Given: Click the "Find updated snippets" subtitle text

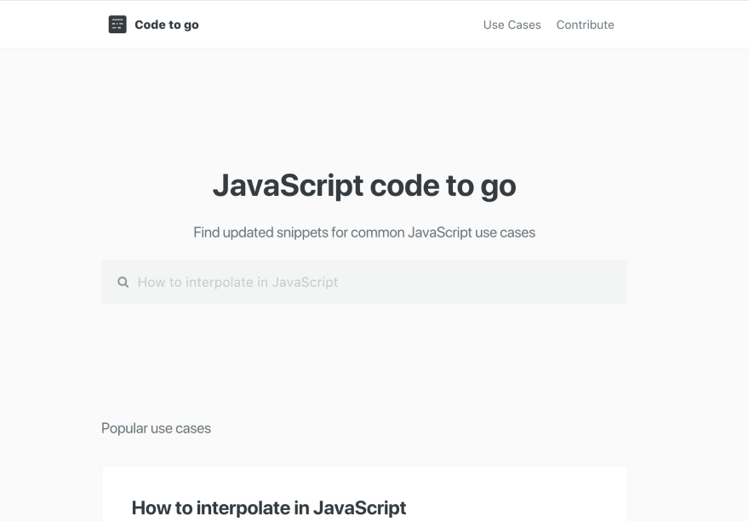Looking at the screenshot, I should 364,232.
